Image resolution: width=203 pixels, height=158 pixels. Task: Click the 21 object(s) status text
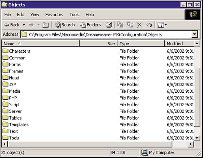(13, 153)
